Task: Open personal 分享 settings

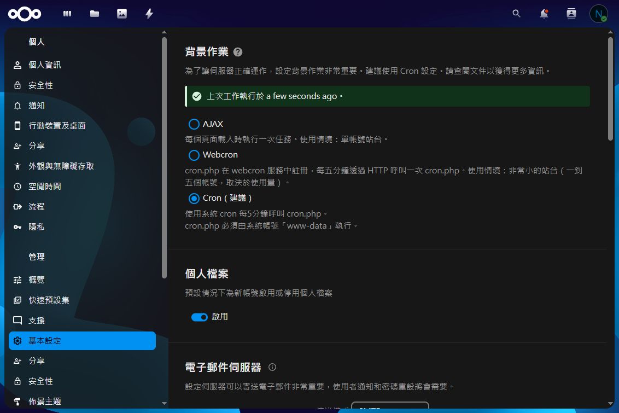Action: 82,146
